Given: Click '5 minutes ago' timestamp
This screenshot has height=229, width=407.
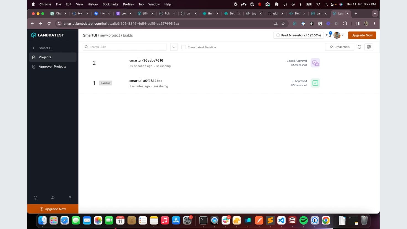Looking at the screenshot, I should [x=139, y=86].
